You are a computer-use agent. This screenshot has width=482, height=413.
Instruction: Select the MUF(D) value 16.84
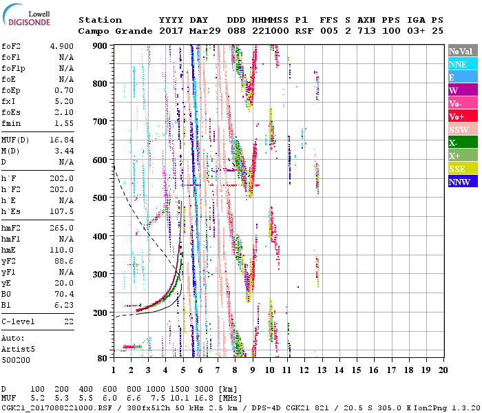click(61, 139)
